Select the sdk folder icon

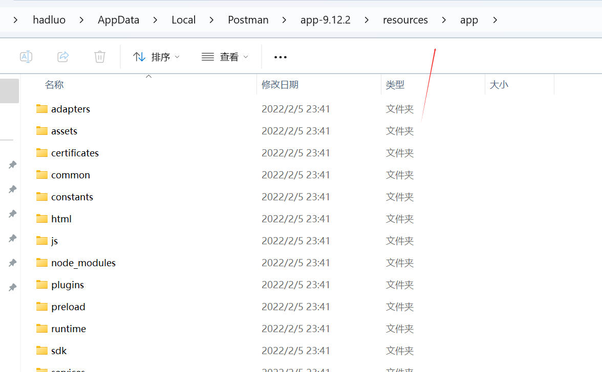coord(42,351)
